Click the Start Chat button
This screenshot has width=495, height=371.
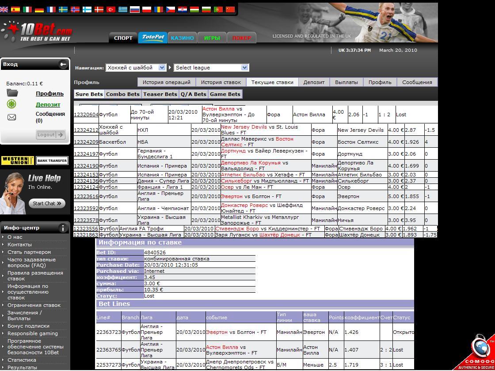[x=47, y=203]
